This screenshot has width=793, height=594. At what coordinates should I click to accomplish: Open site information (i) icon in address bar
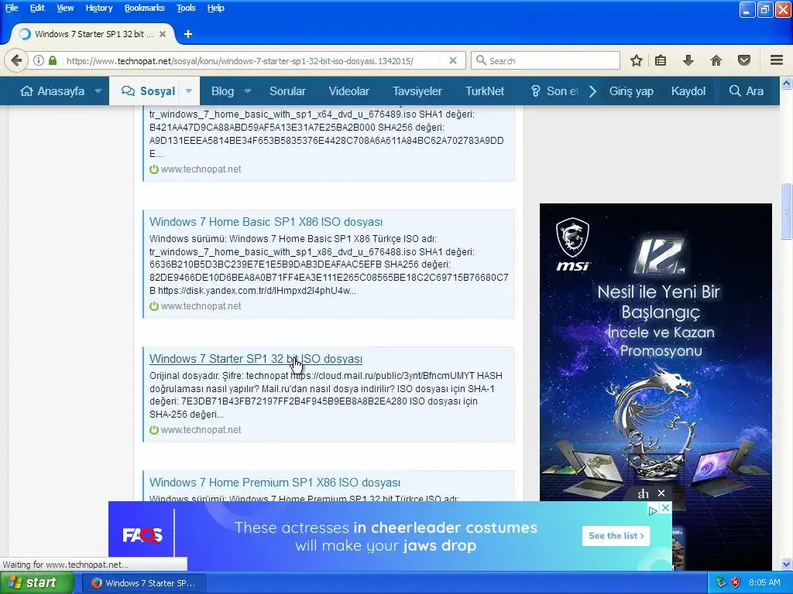[39, 60]
